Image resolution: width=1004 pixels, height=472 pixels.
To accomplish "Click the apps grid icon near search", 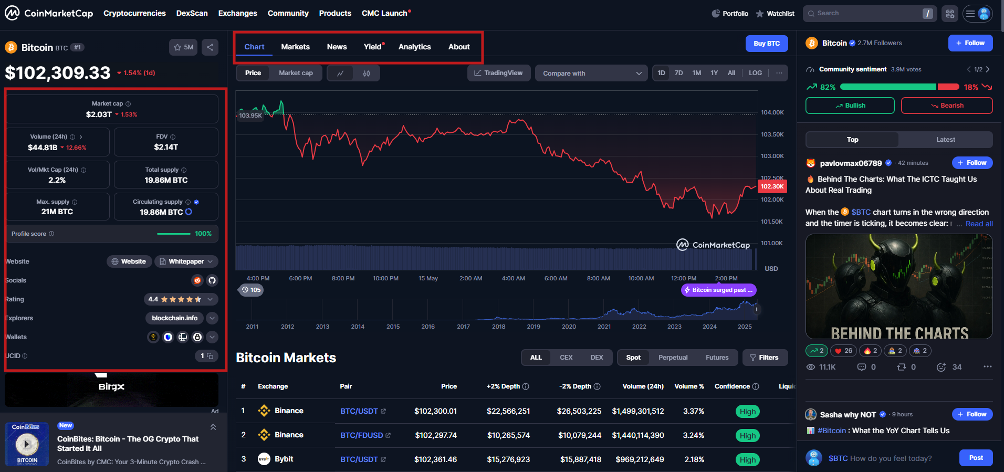I will [950, 14].
